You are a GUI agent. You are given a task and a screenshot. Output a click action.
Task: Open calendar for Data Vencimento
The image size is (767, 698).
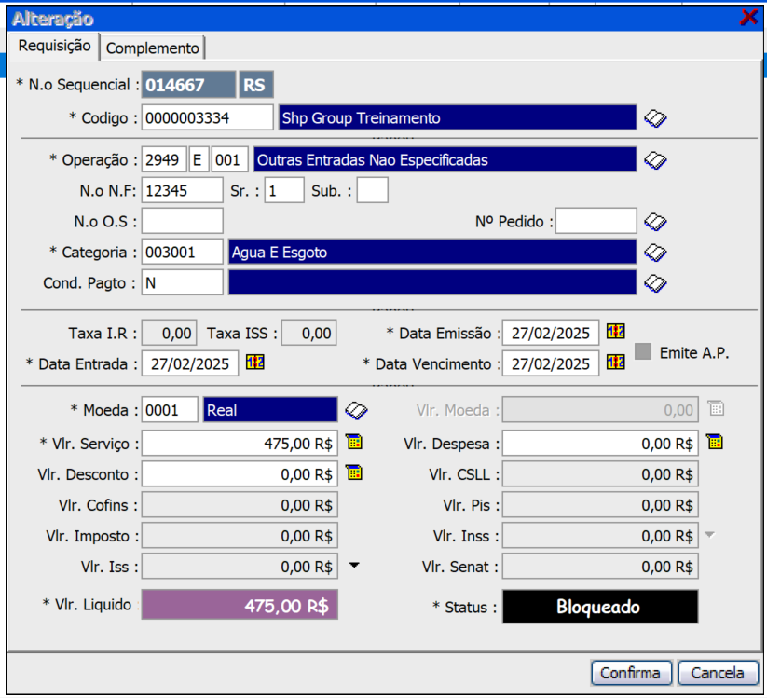pyautogui.click(x=615, y=363)
